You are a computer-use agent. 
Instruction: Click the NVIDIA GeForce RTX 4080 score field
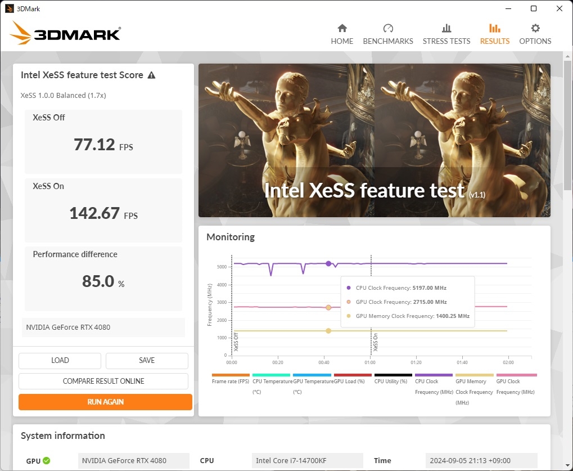pos(103,328)
